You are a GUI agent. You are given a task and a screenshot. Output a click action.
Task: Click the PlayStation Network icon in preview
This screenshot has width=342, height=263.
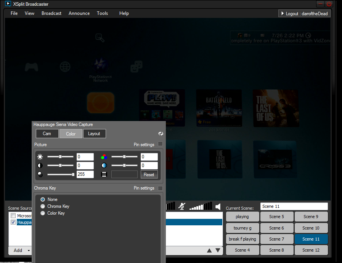tap(100, 66)
